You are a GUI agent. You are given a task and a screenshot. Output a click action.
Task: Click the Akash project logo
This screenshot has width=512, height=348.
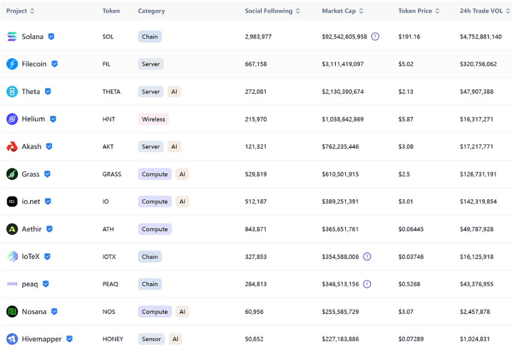[12, 147]
